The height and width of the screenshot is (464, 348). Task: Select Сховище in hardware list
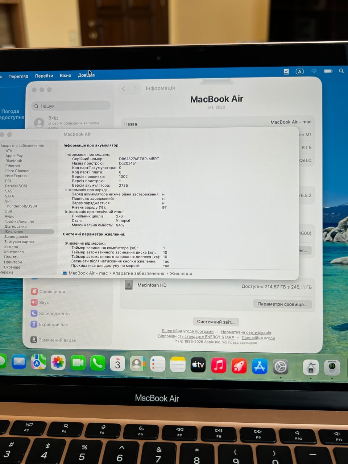coord(12,267)
